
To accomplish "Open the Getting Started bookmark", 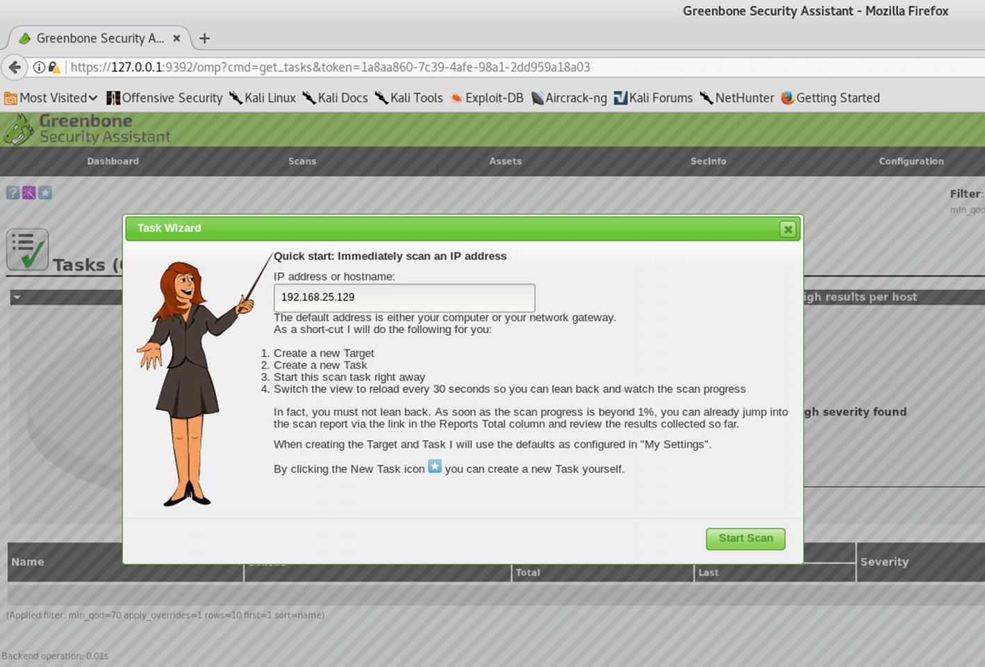I will (x=830, y=98).
